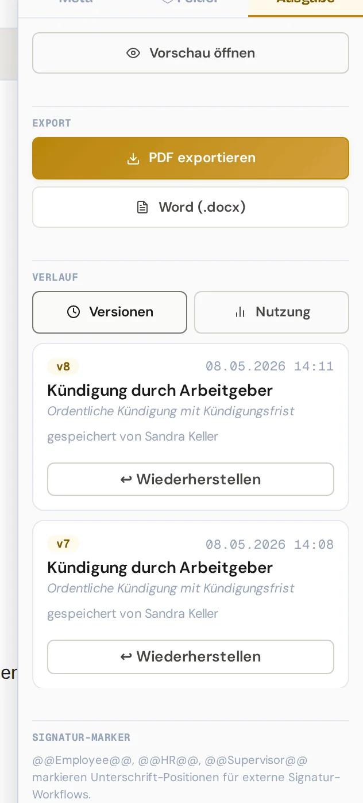Click the document icon on Word button
Screen dimensions: 363x803
(142, 207)
